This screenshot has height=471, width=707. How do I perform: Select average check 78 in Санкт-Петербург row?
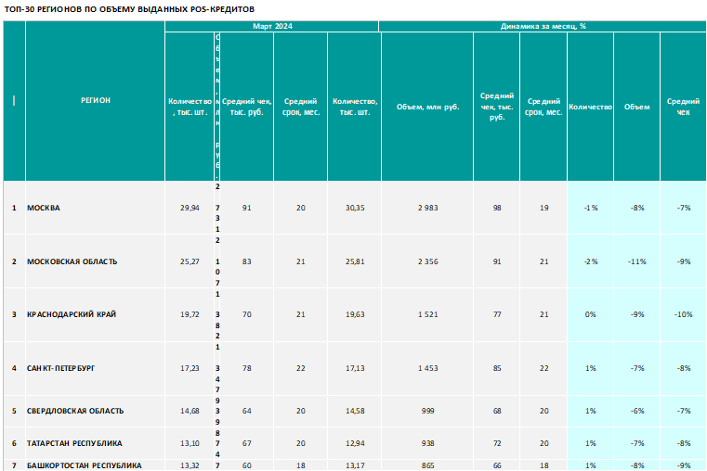tap(246, 368)
